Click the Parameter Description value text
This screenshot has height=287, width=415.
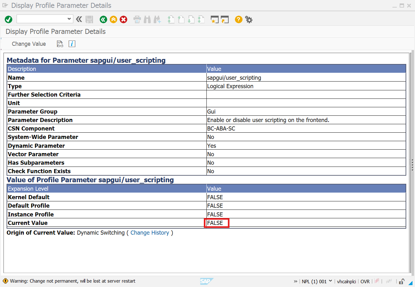[268, 120]
